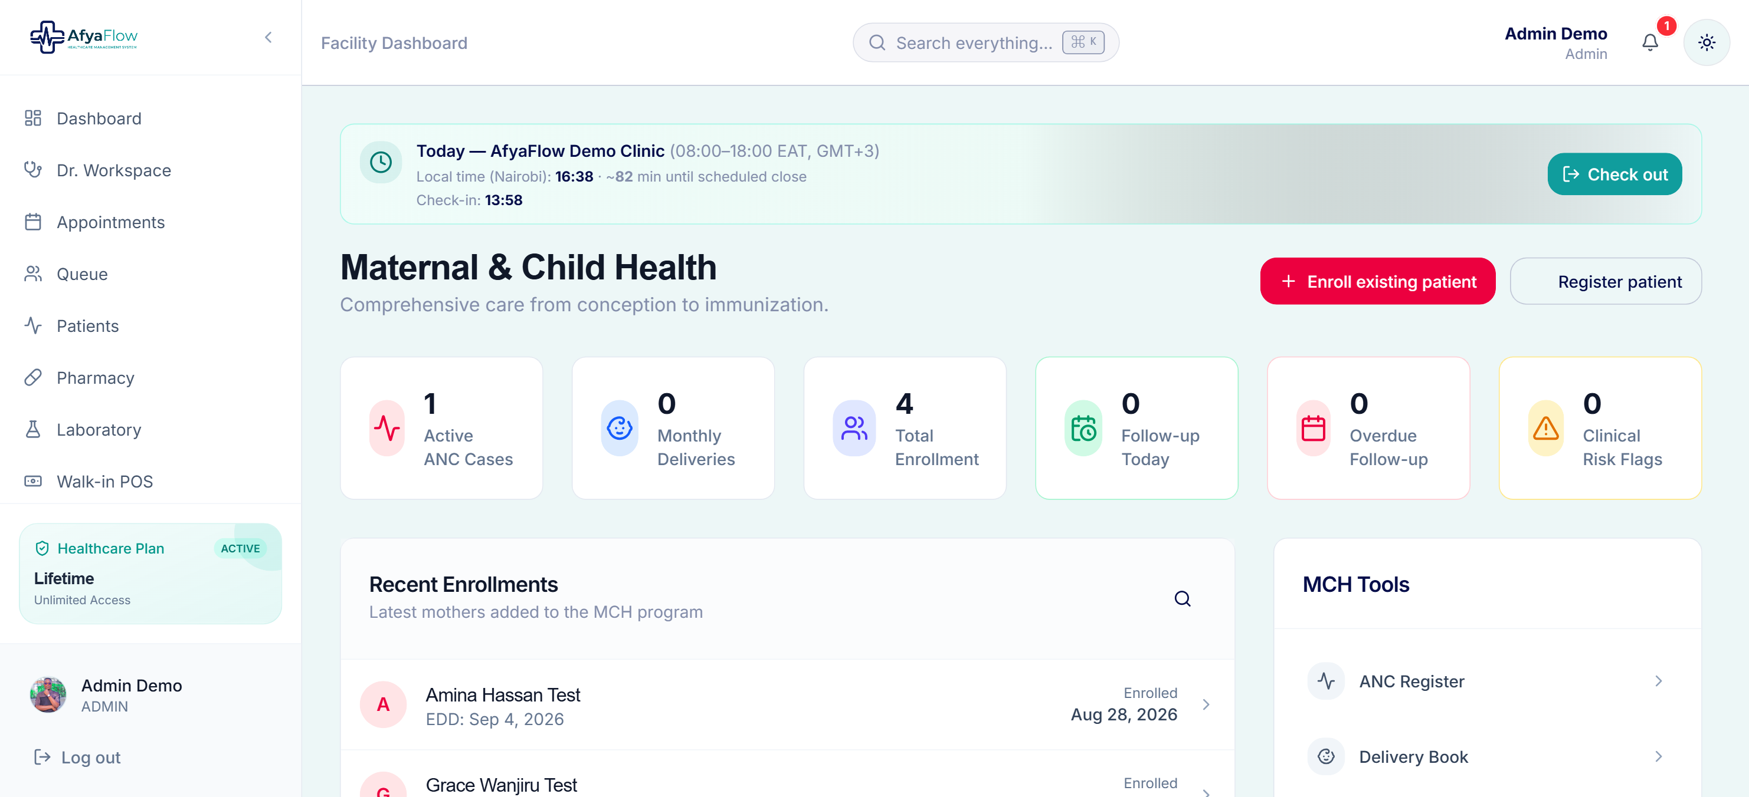The height and width of the screenshot is (797, 1749).
Task: Click the search magnifier icon in top bar
Action: click(x=876, y=42)
